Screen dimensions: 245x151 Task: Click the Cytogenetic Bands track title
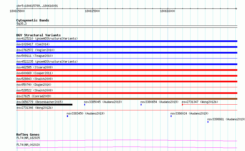33,20
